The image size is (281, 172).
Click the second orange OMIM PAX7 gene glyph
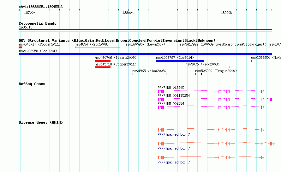pos(216,144)
